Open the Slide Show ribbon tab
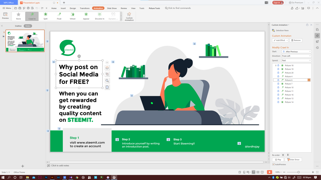This screenshot has width=321, height=180. click(112, 8)
